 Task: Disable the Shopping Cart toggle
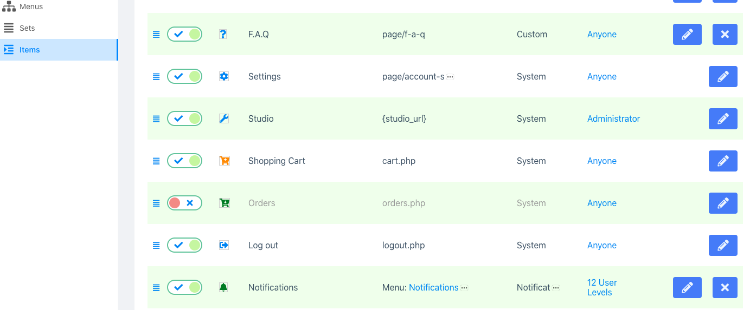(184, 161)
